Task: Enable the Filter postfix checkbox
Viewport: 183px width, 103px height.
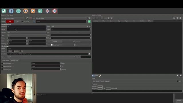Action: point(8,51)
